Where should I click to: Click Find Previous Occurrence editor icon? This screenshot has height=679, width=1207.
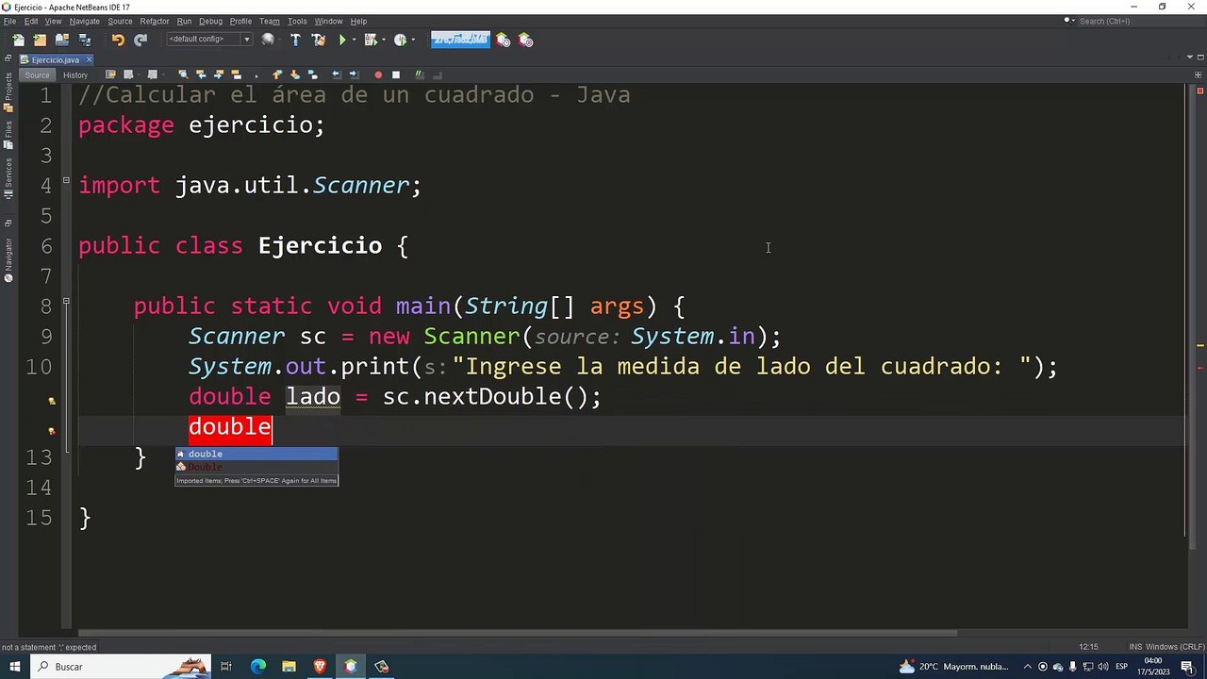tap(201, 75)
